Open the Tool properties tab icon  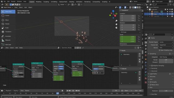146,38
